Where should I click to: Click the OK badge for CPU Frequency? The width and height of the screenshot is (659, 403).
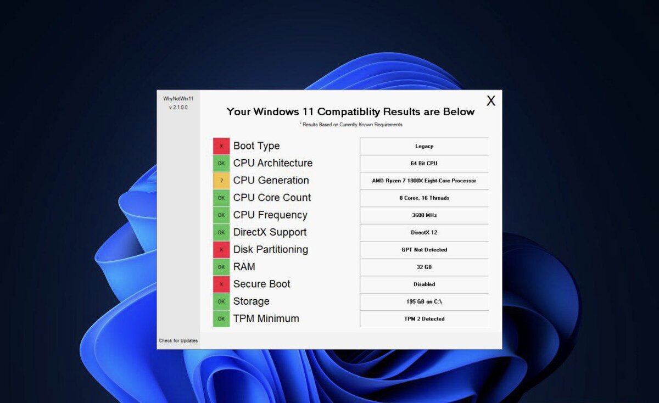221,215
